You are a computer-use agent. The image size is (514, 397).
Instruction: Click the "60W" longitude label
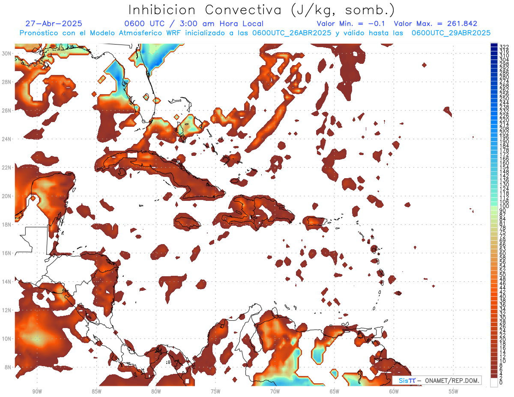[394, 391]
